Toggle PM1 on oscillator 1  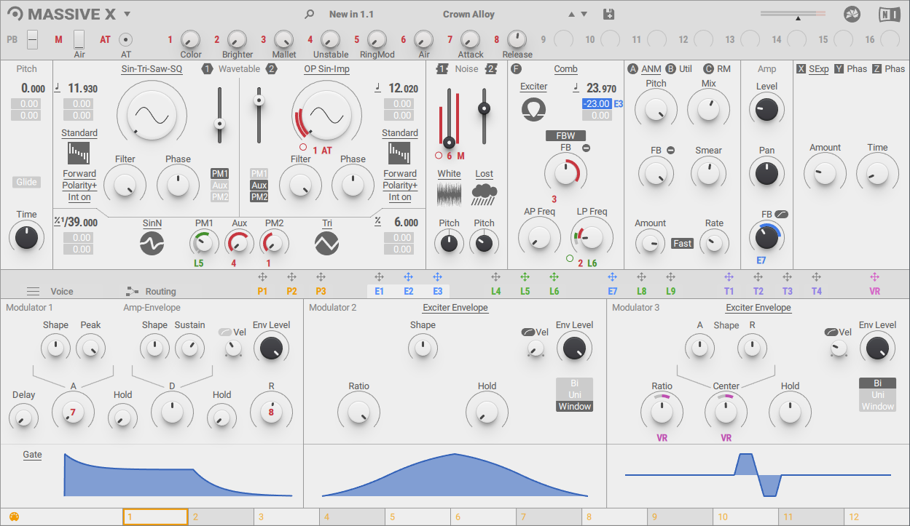(x=219, y=174)
